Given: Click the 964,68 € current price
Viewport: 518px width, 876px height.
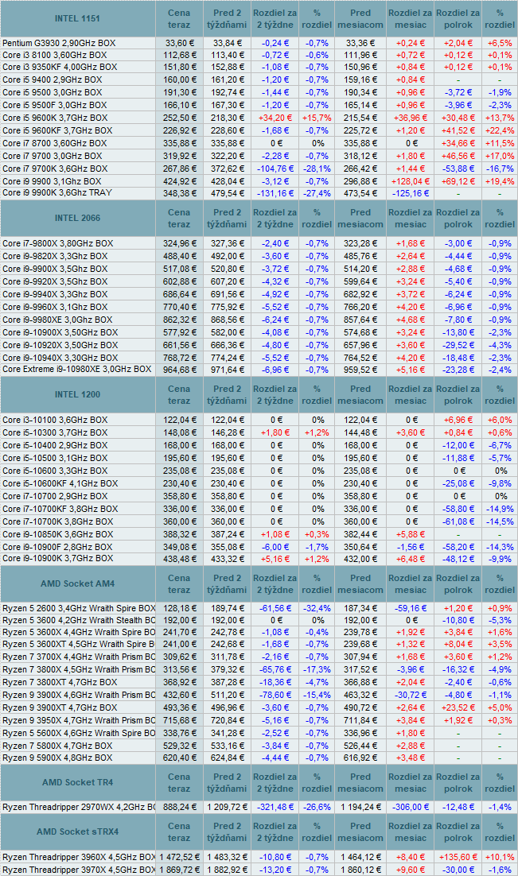Looking at the screenshot, I should pos(179,370).
